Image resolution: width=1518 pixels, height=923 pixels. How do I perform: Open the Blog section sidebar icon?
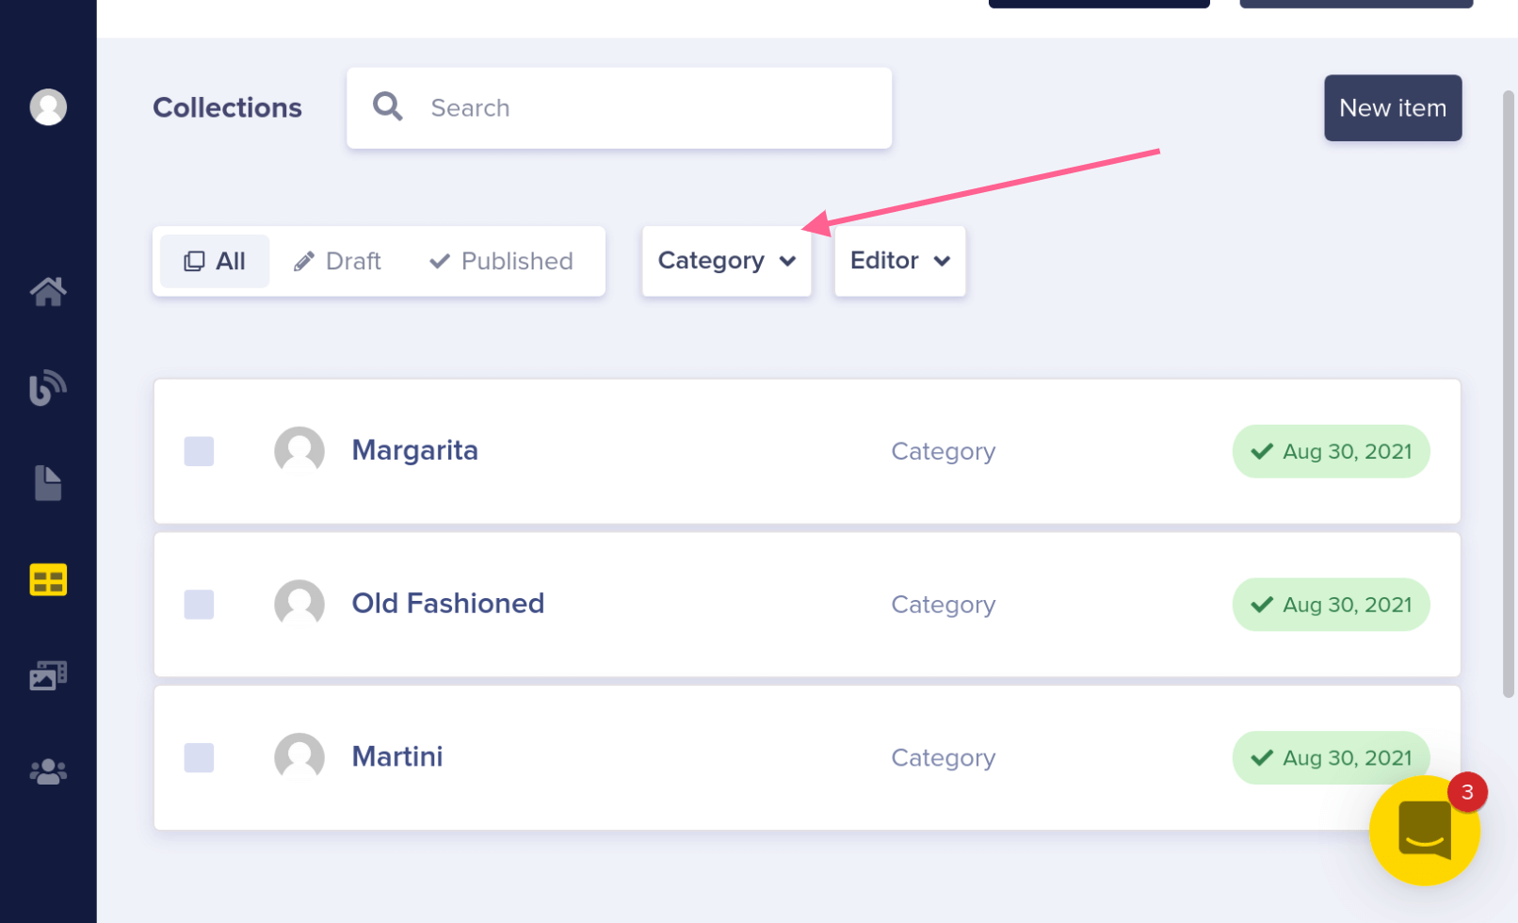tap(48, 387)
